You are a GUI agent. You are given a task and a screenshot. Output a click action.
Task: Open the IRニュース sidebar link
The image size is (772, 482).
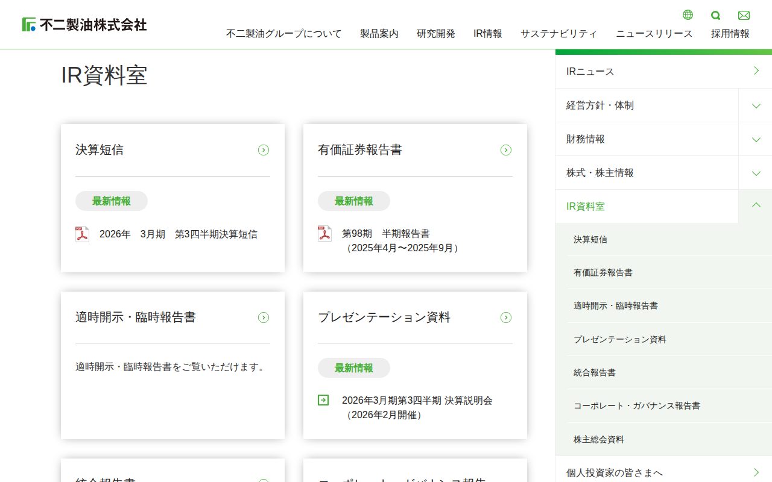pyautogui.click(x=663, y=71)
